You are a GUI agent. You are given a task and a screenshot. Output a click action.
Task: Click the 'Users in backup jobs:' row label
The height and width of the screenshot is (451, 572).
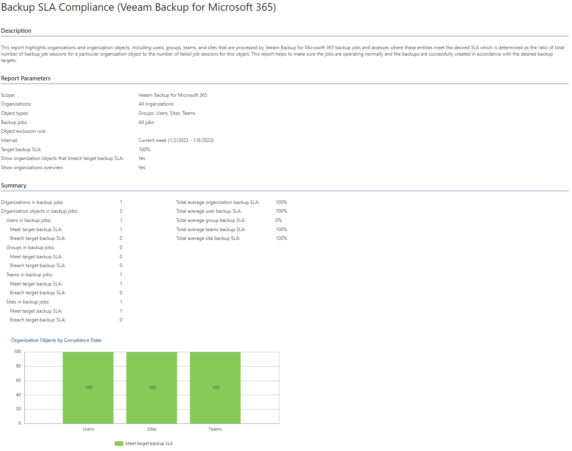[29, 220]
